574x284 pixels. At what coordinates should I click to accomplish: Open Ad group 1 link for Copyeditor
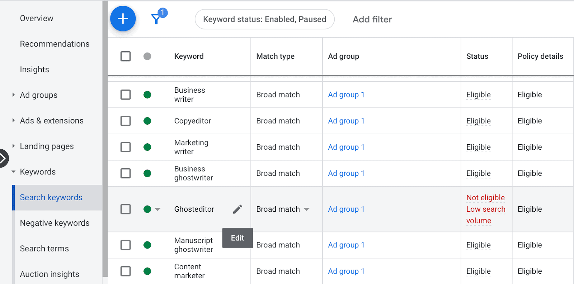point(346,121)
